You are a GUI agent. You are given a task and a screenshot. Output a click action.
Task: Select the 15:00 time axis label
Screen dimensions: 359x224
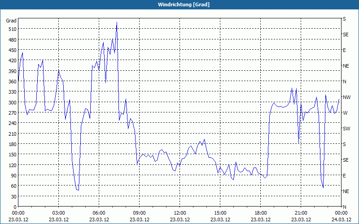[220, 213]
